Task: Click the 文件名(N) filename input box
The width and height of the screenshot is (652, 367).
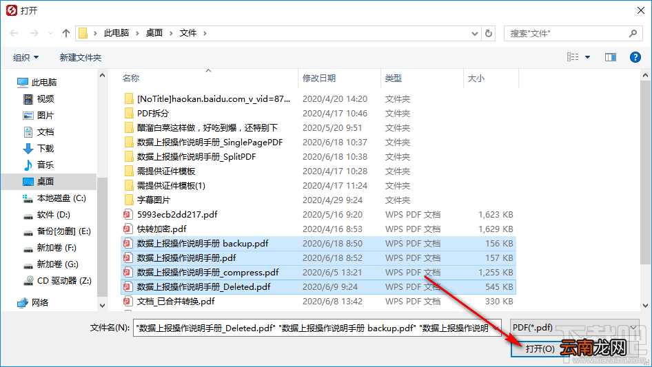Action: click(317, 328)
